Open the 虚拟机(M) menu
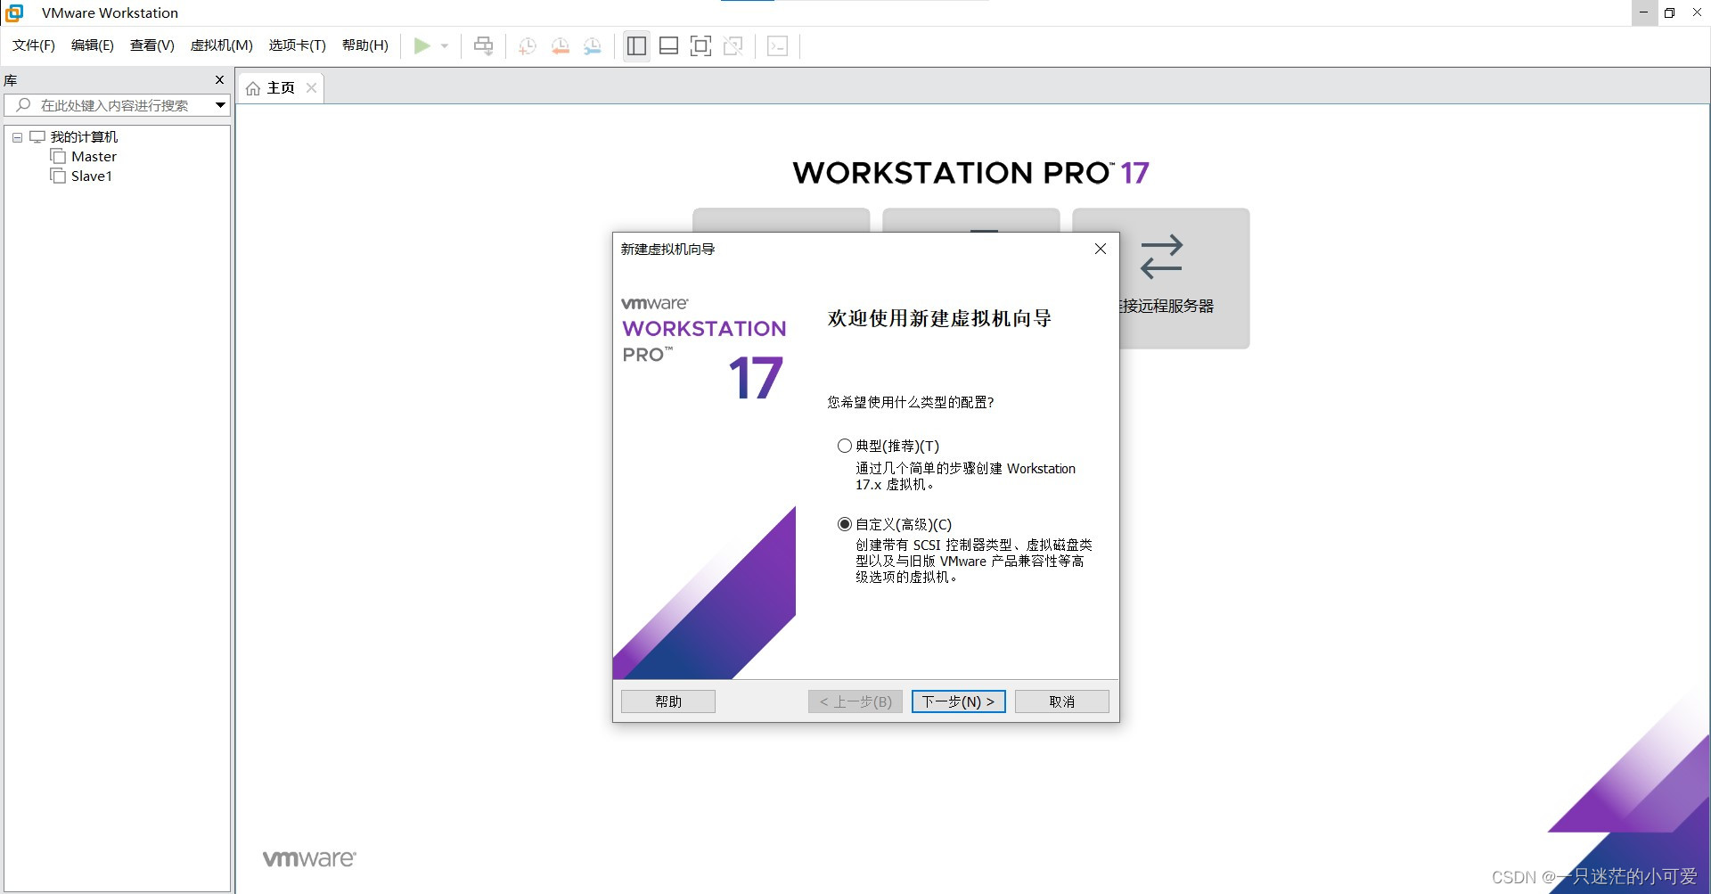 (222, 45)
